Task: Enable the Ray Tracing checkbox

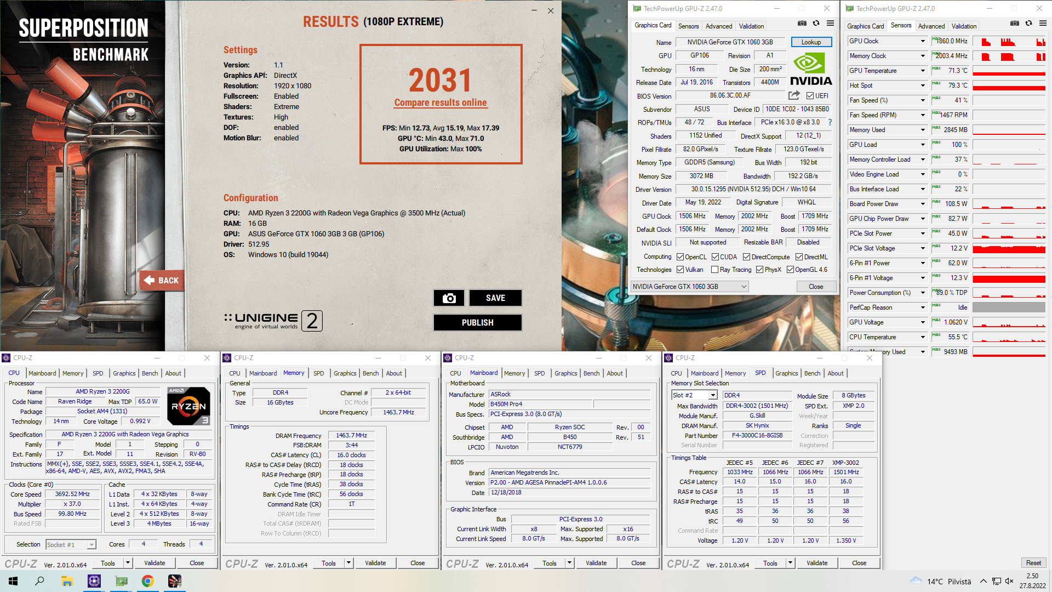Action: pyautogui.click(x=715, y=270)
